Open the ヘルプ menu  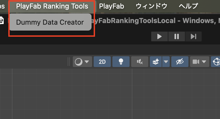[188, 6]
